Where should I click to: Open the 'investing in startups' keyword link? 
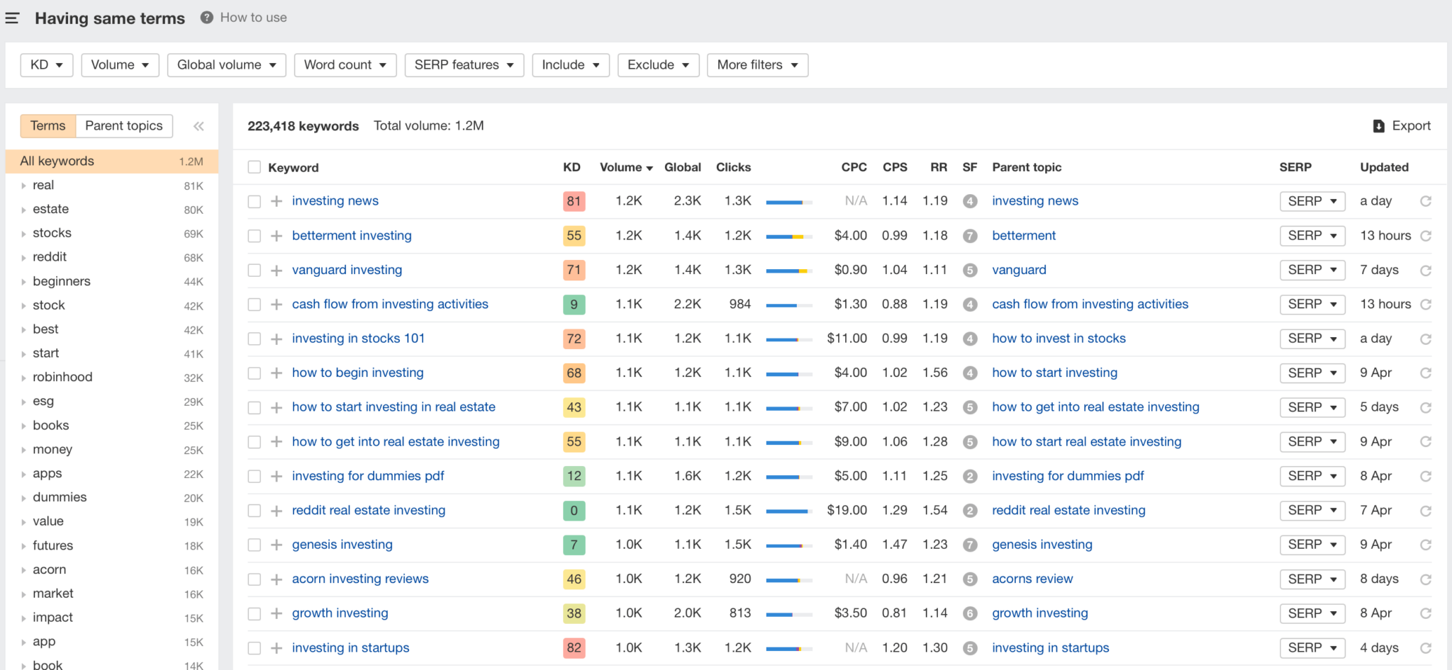tap(350, 648)
